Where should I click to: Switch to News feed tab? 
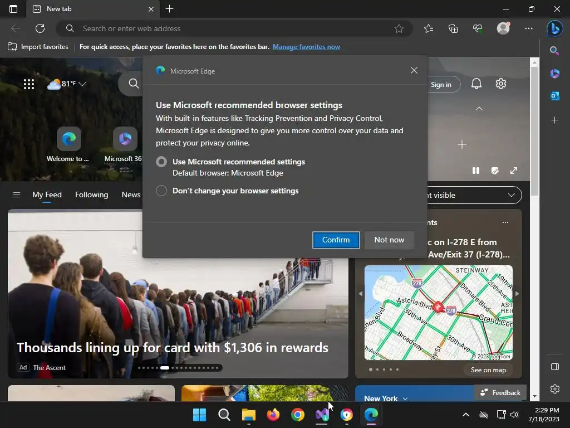(x=131, y=194)
